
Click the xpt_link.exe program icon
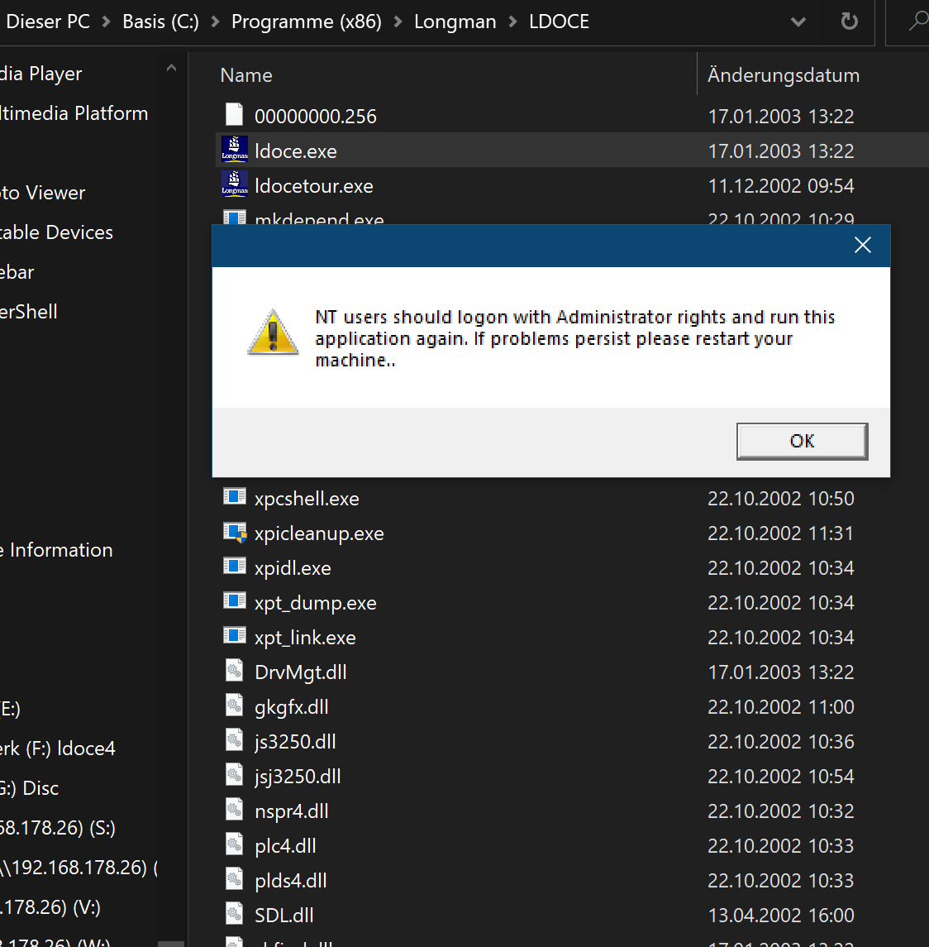(234, 636)
